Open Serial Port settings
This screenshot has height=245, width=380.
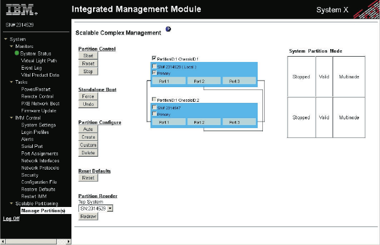[32, 146]
